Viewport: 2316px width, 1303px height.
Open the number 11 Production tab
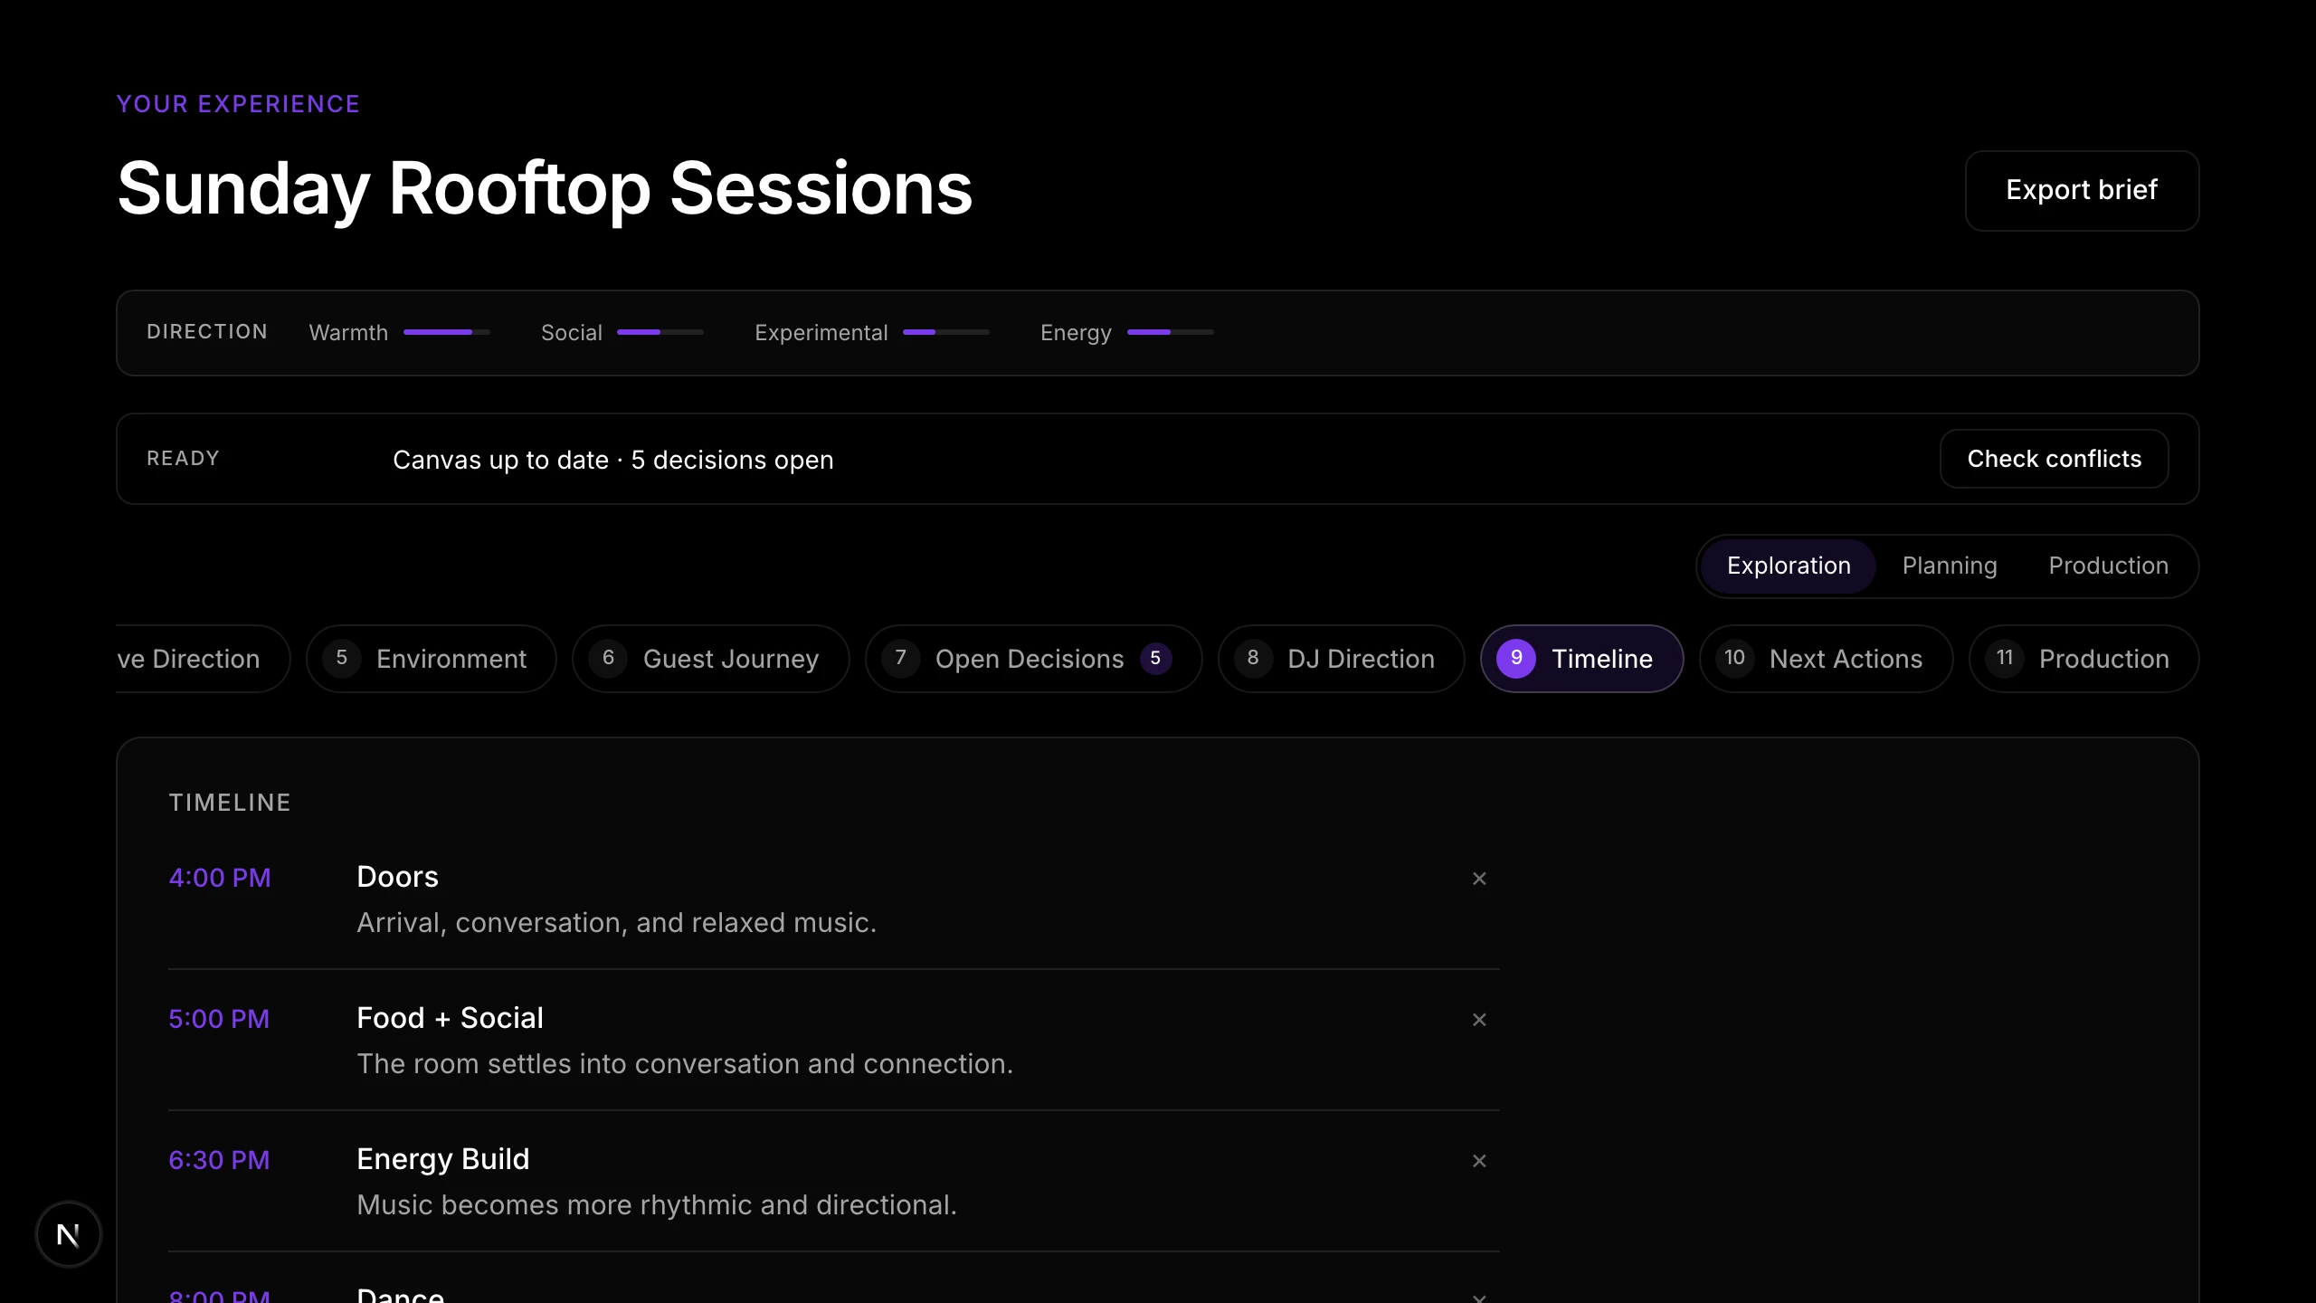(x=2083, y=659)
